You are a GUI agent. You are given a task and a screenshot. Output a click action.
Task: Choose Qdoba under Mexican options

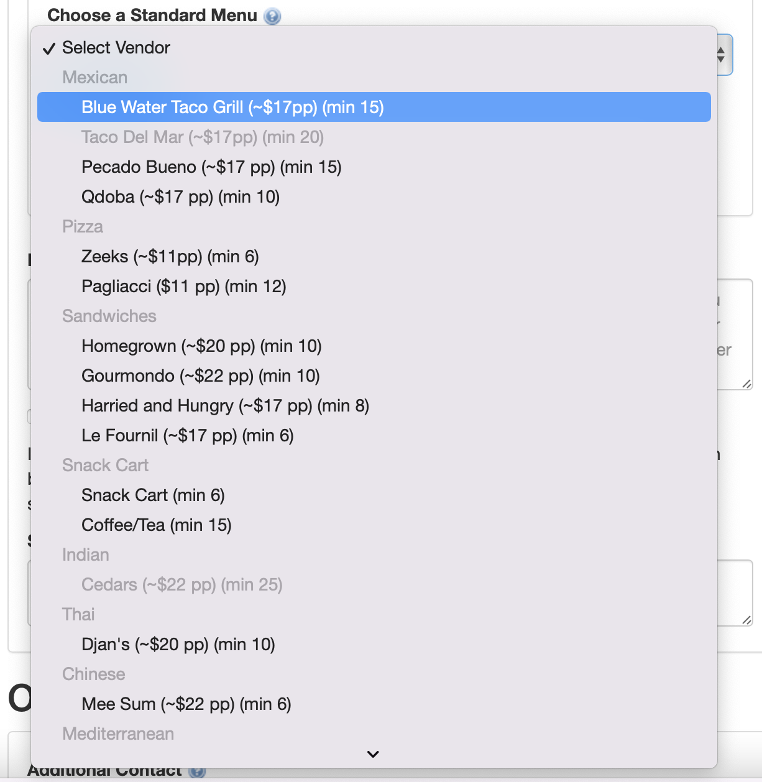(x=180, y=196)
